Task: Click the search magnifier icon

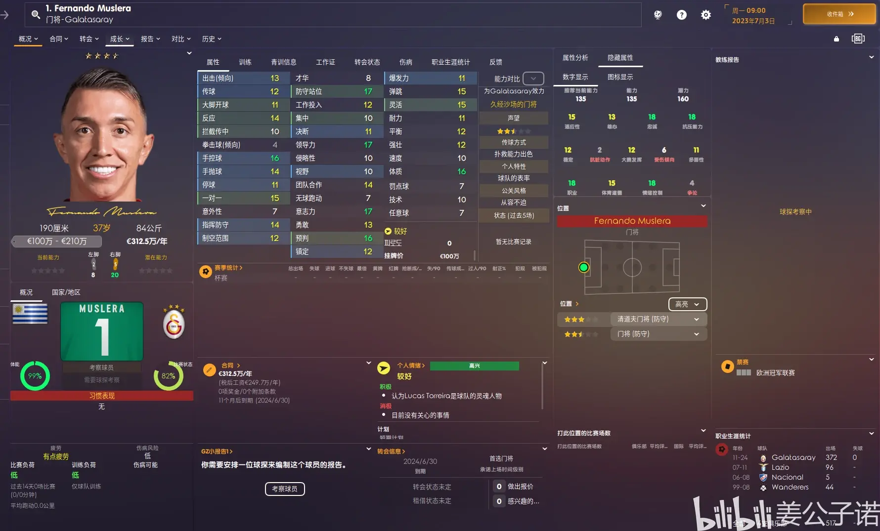Action: [x=36, y=14]
